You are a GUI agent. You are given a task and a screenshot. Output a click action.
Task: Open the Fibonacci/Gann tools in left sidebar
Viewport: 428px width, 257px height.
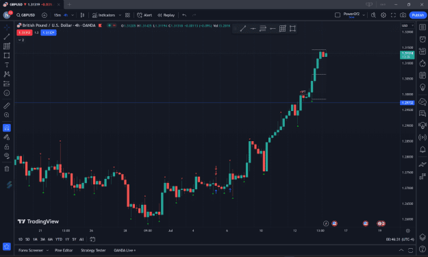tap(7, 46)
